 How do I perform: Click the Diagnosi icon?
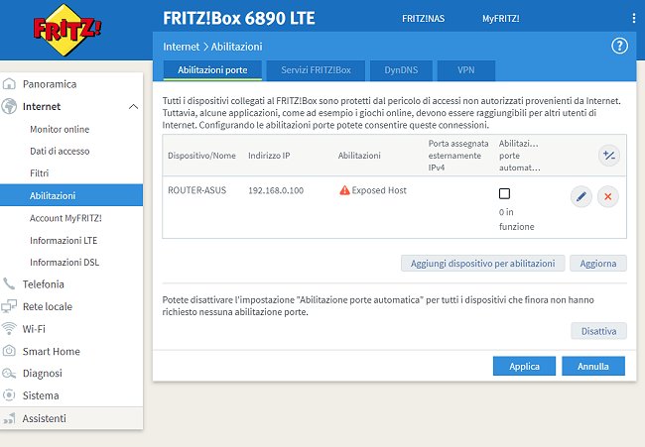click(x=9, y=373)
